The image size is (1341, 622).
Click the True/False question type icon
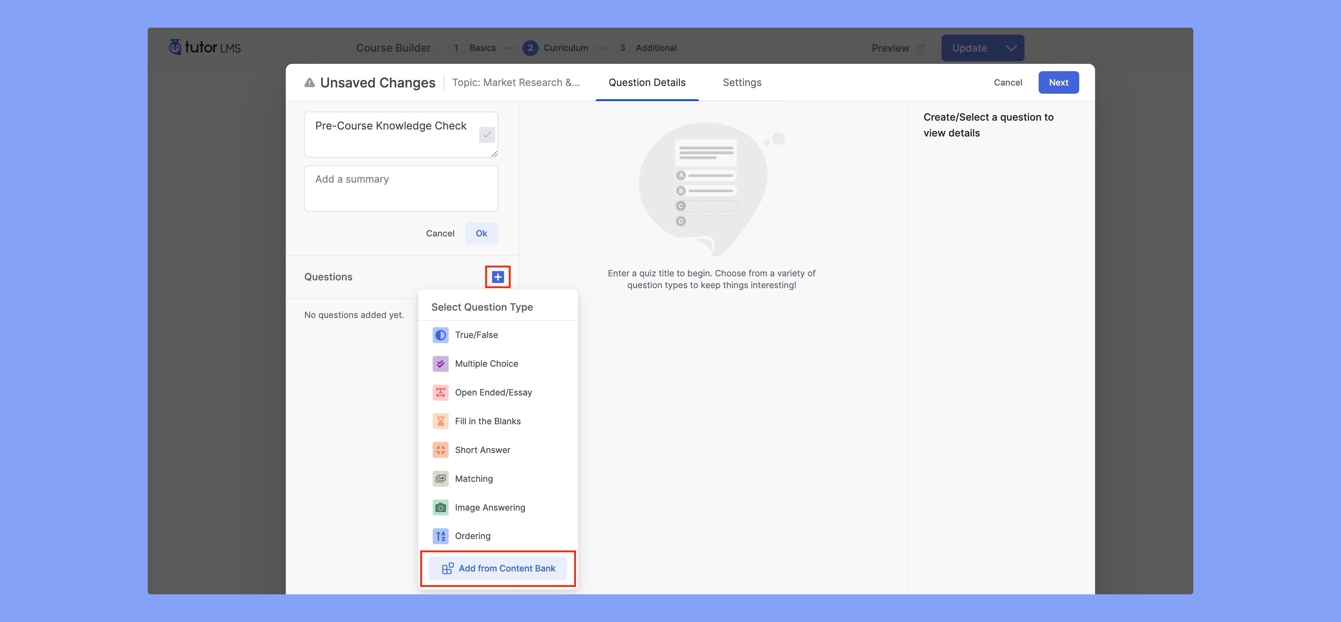440,335
